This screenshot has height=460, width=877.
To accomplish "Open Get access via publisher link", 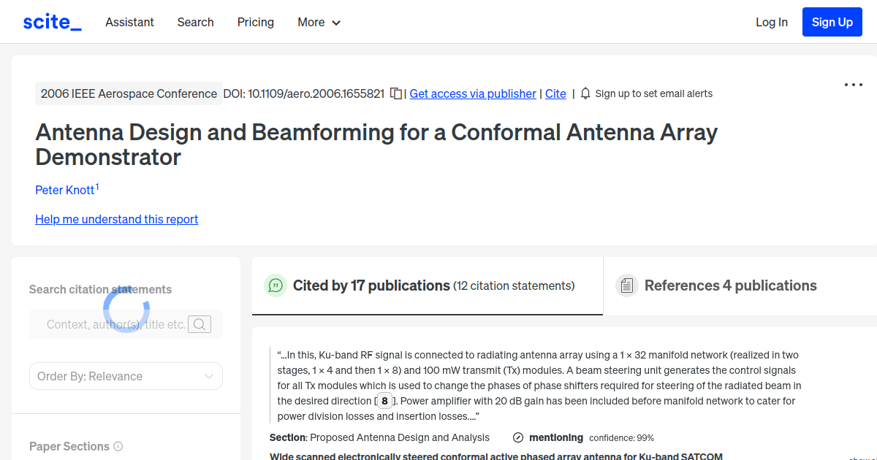I will pyautogui.click(x=473, y=93).
